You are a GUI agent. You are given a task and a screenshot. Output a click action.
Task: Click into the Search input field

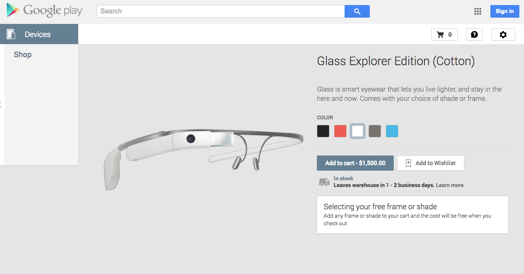click(221, 11)
